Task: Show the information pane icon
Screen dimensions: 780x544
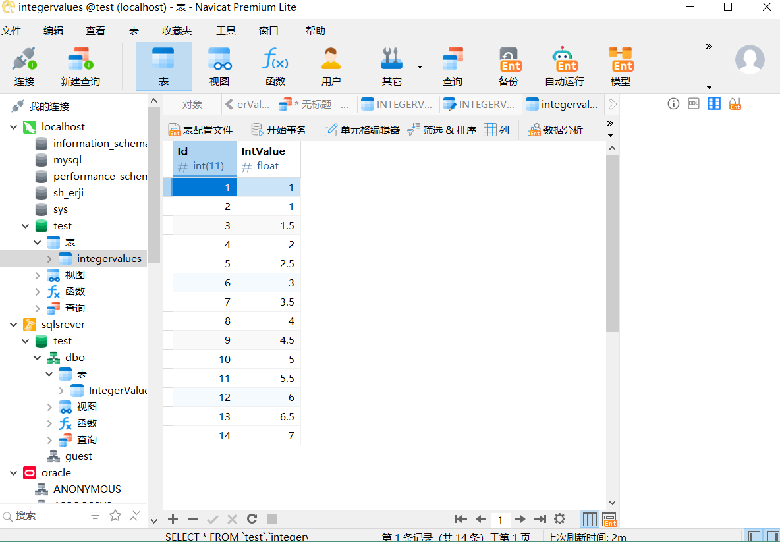Action: click(x=673, y=104)
